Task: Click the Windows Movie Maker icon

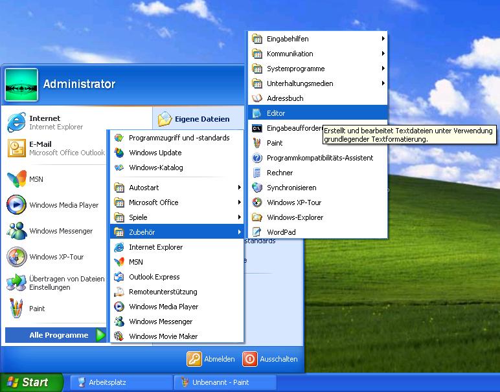Action: pyautogui.click(x=119, y=336)
